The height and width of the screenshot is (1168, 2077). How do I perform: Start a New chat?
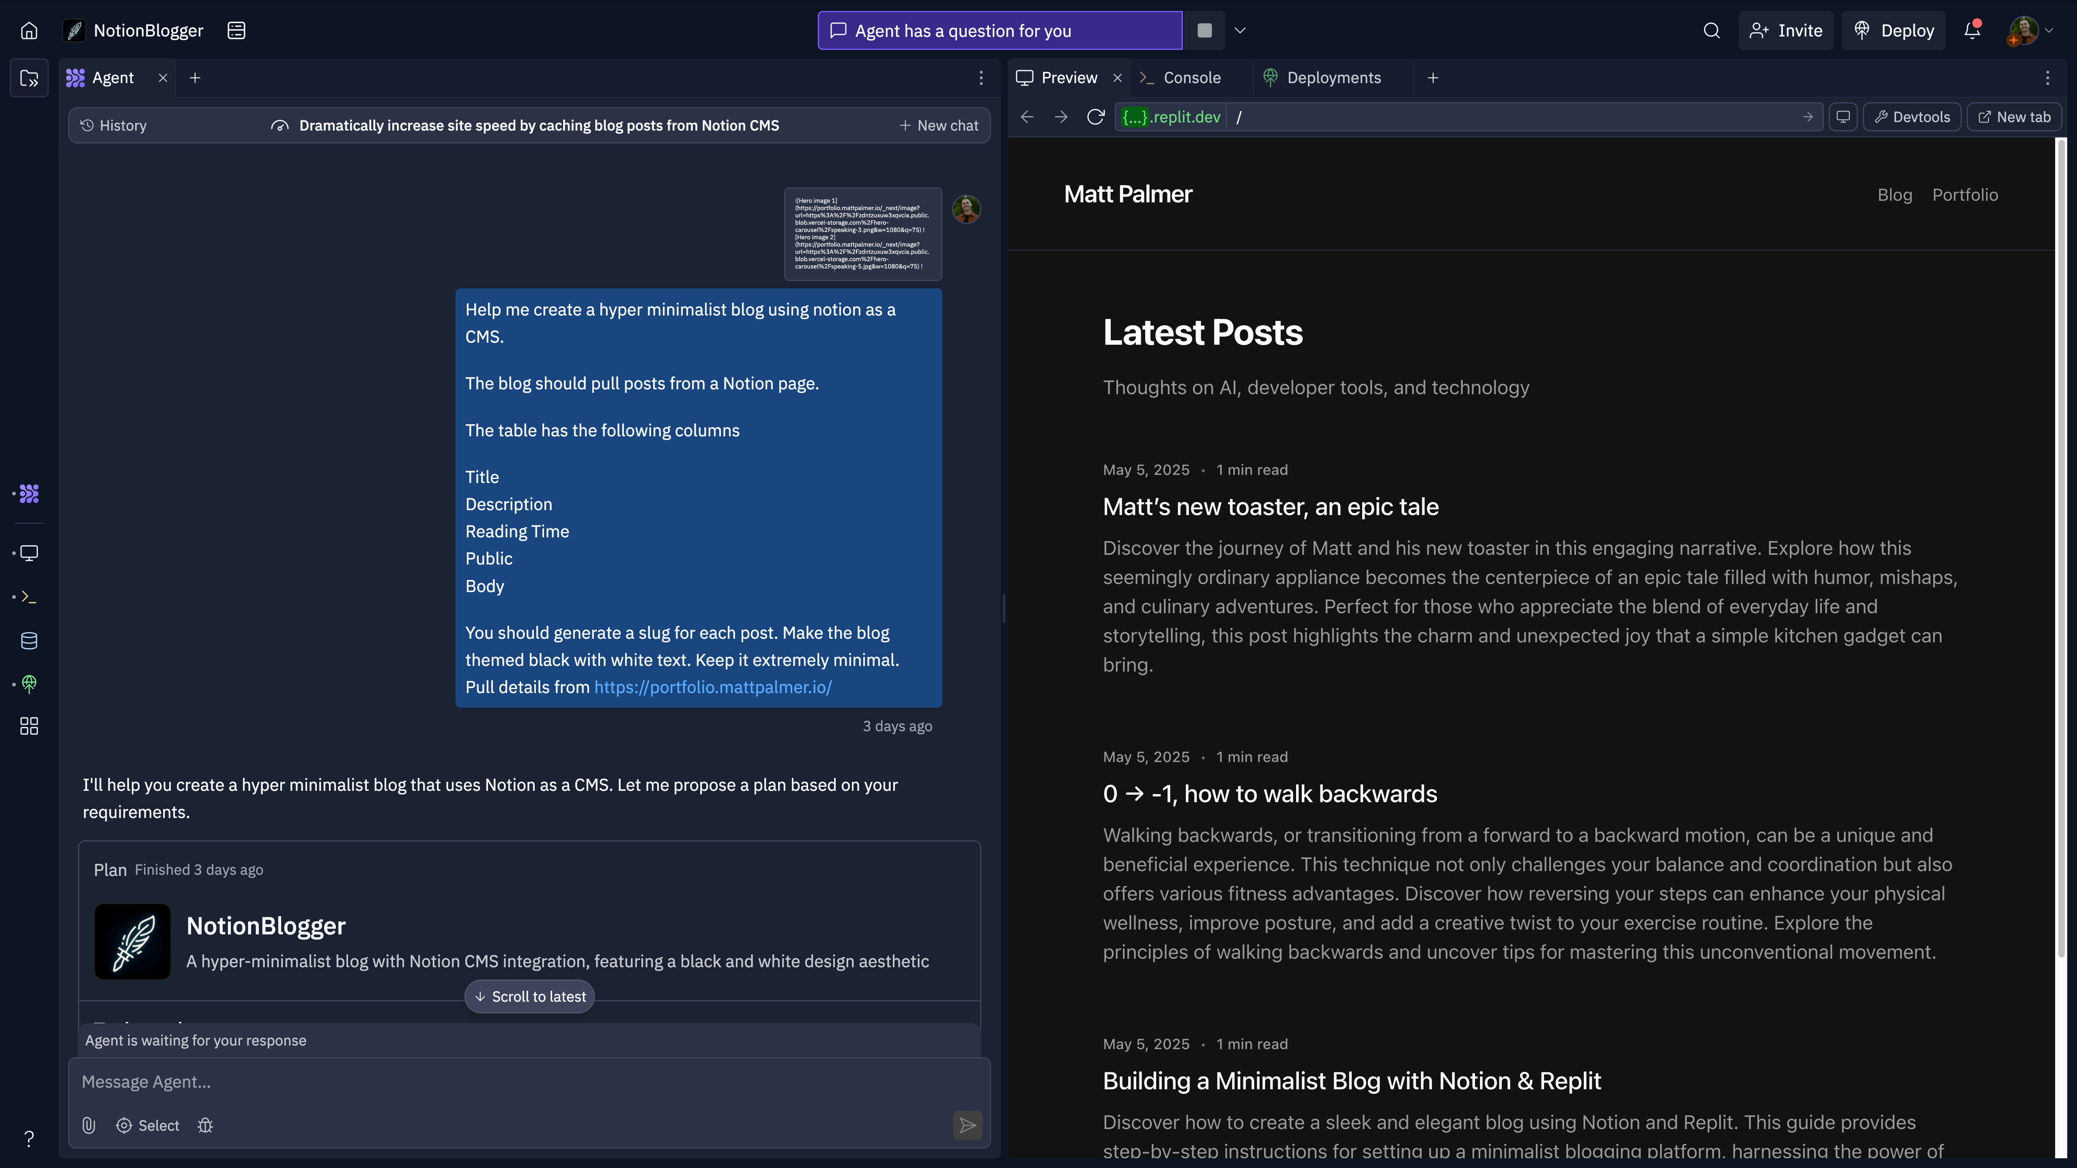(x=940, y=126)
